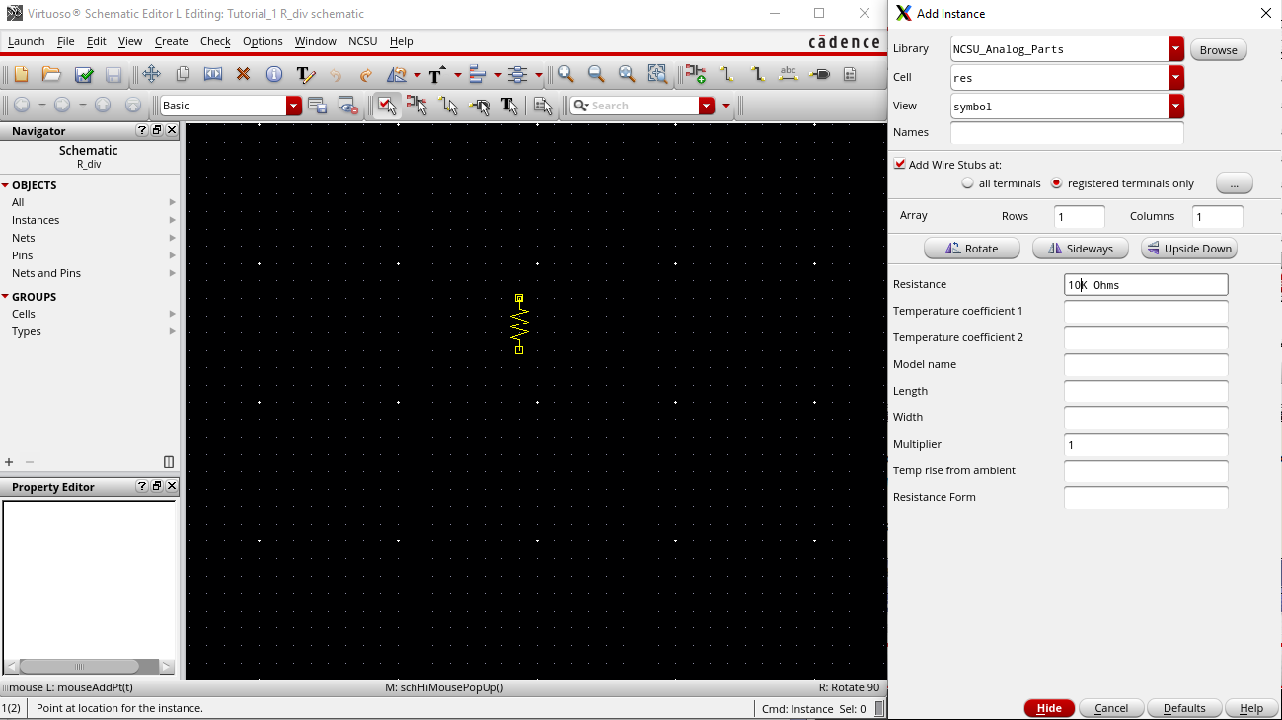Click the Columns input field
This screenshot has width=1282, height=720.
click(x=1218, y=217)
